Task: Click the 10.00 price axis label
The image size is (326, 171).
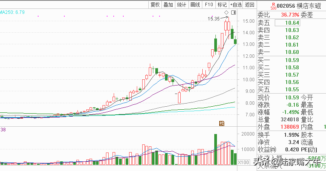Action: [249, 80]
